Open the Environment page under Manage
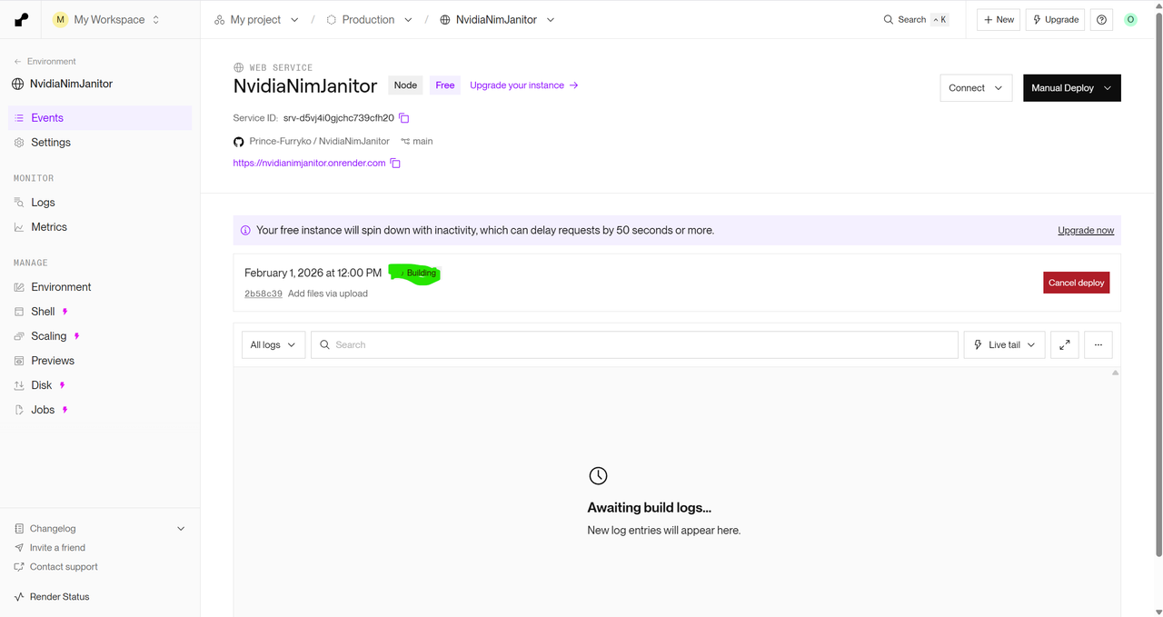 tap(100, 287)
